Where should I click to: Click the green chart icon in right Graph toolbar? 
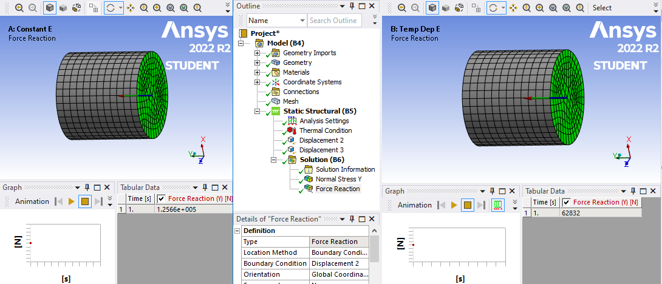pyautogui.click(x=498, y=205)
